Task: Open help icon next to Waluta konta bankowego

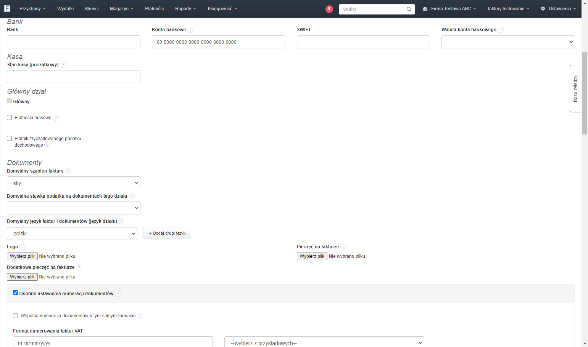Action: (501, 30)
